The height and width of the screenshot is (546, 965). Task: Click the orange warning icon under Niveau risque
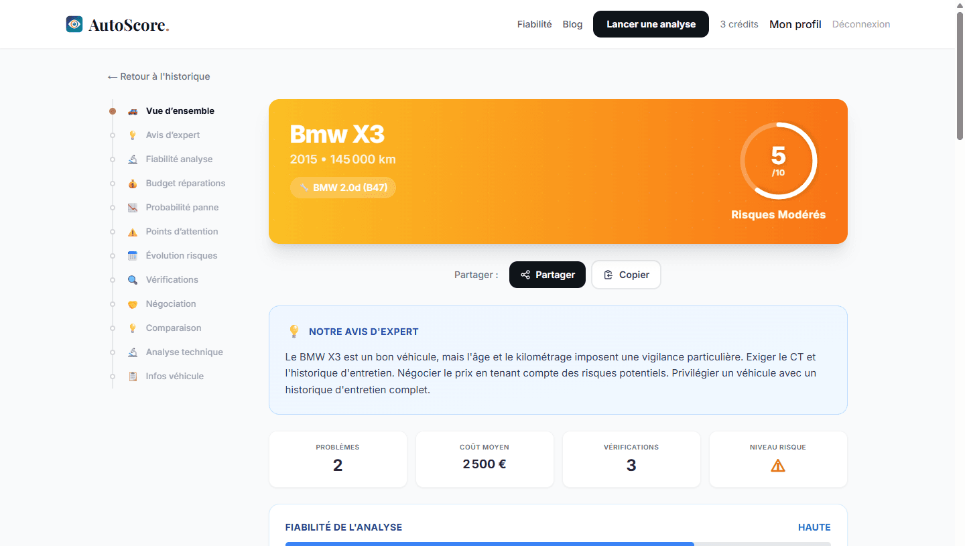click(x=778, y=466)
